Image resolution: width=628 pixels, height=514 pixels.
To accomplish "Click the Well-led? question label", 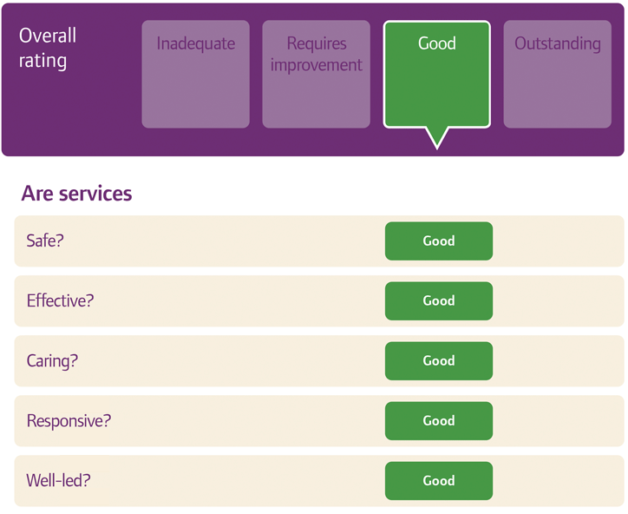I will click(58, 481).
